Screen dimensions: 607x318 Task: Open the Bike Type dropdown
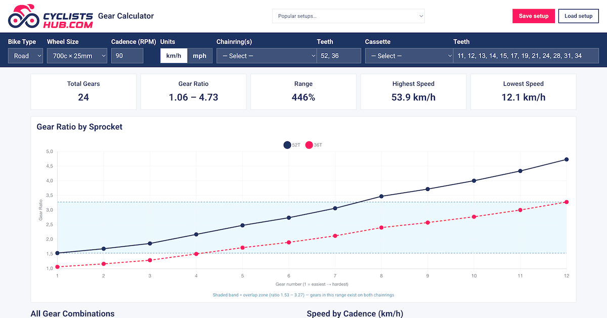point(25,56)
